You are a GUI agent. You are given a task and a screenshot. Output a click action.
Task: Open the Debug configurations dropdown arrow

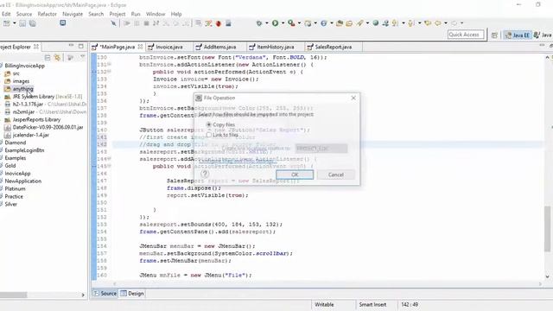click(267, 23)
